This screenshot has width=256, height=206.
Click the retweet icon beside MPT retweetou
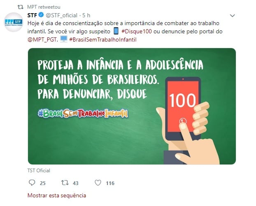point(21,7)
